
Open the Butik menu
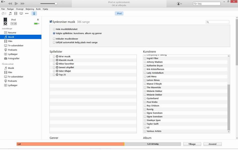[x=38, y=9]
